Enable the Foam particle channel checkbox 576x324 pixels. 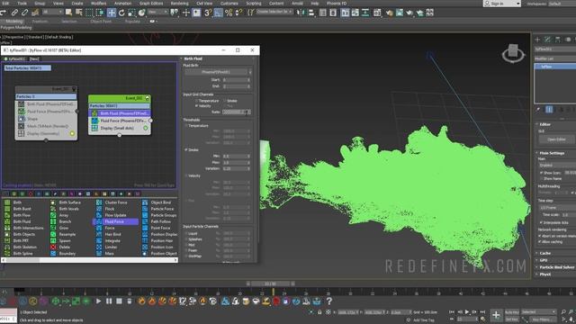[186, 250]
